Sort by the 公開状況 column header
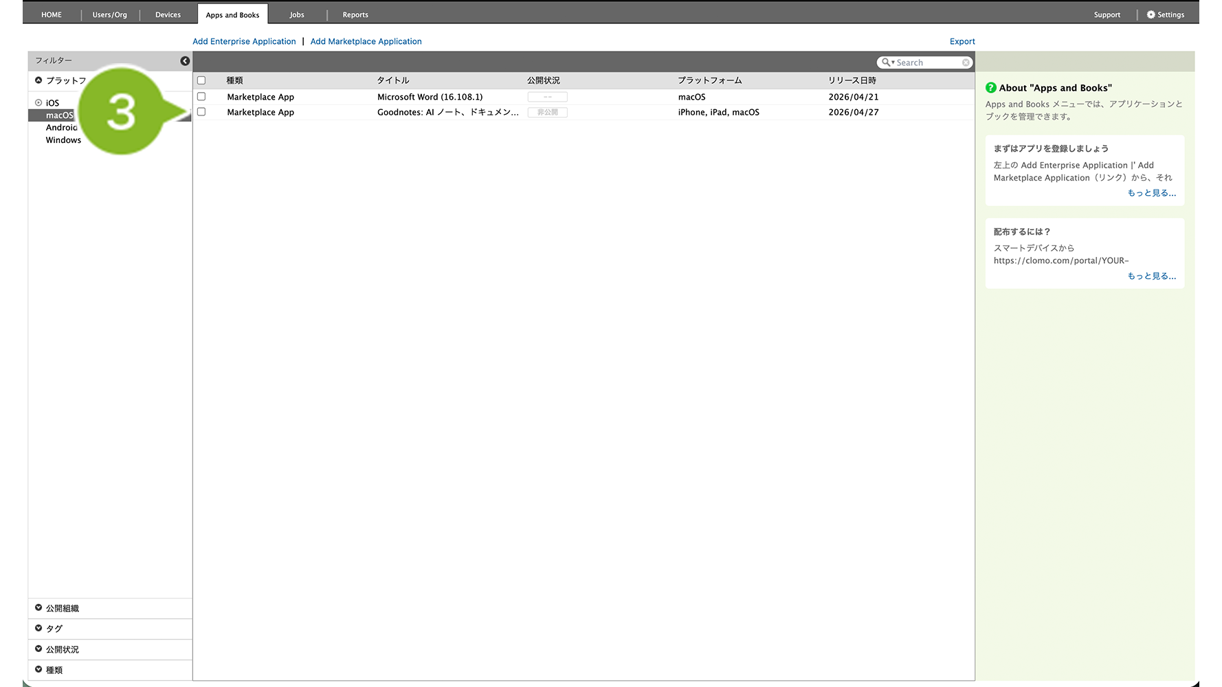Screen dimensions: 1222x687 coord(544,80)
